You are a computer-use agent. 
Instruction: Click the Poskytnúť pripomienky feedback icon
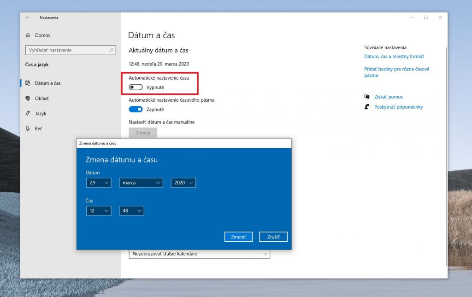pos(366,107)
